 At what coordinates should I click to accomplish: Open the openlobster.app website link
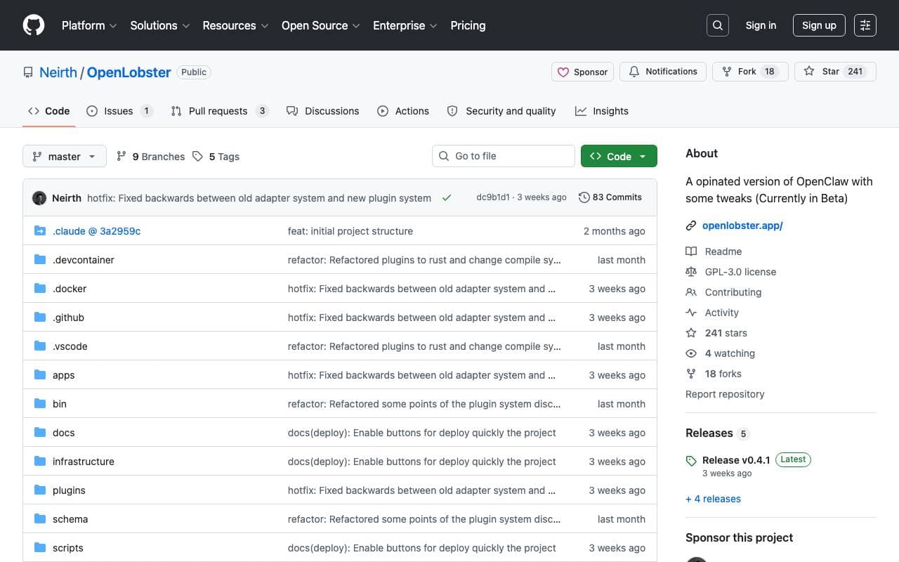[x=742, y=226]
